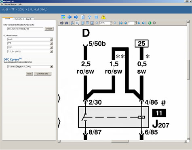Click the J207 relay label in diagram

tap(160, 124)
